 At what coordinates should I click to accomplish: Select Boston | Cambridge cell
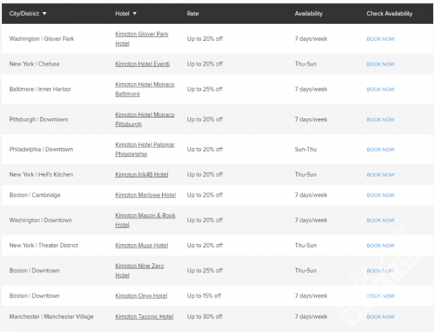35,195
